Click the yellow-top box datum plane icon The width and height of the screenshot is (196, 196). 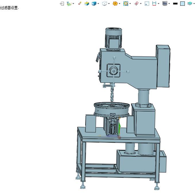(87, 3)
